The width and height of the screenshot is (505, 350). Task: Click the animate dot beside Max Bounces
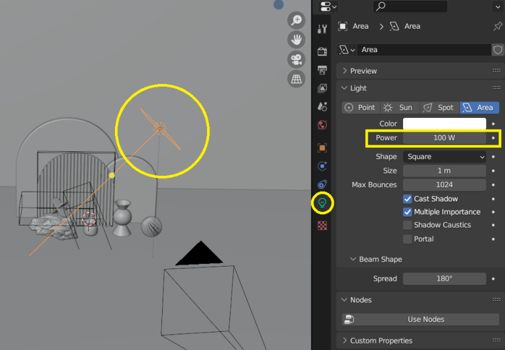pos(493,185)
